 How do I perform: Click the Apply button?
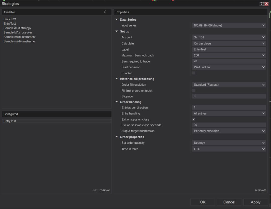tap(255, 202)
